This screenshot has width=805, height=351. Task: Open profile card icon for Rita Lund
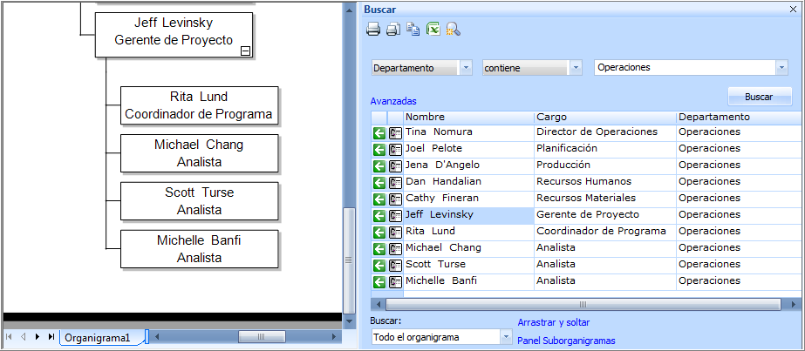[395, 232]
